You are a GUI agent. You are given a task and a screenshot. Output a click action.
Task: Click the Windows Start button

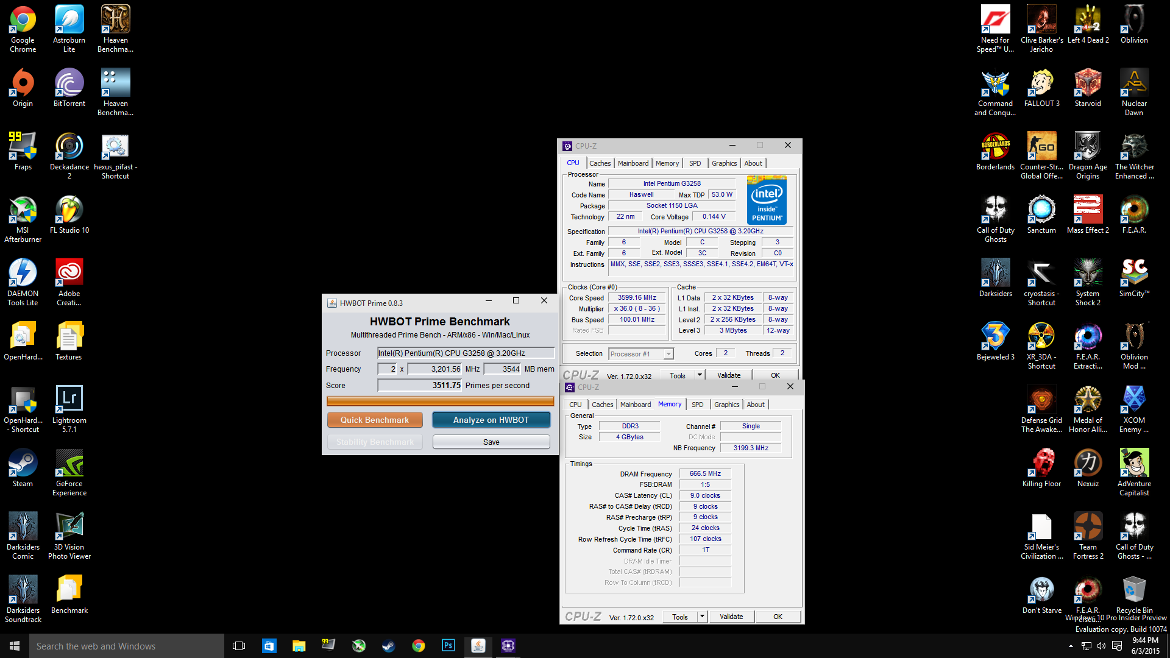pos(15,646)
